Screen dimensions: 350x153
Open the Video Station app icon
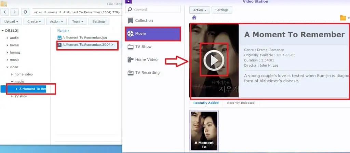[129, 2]
